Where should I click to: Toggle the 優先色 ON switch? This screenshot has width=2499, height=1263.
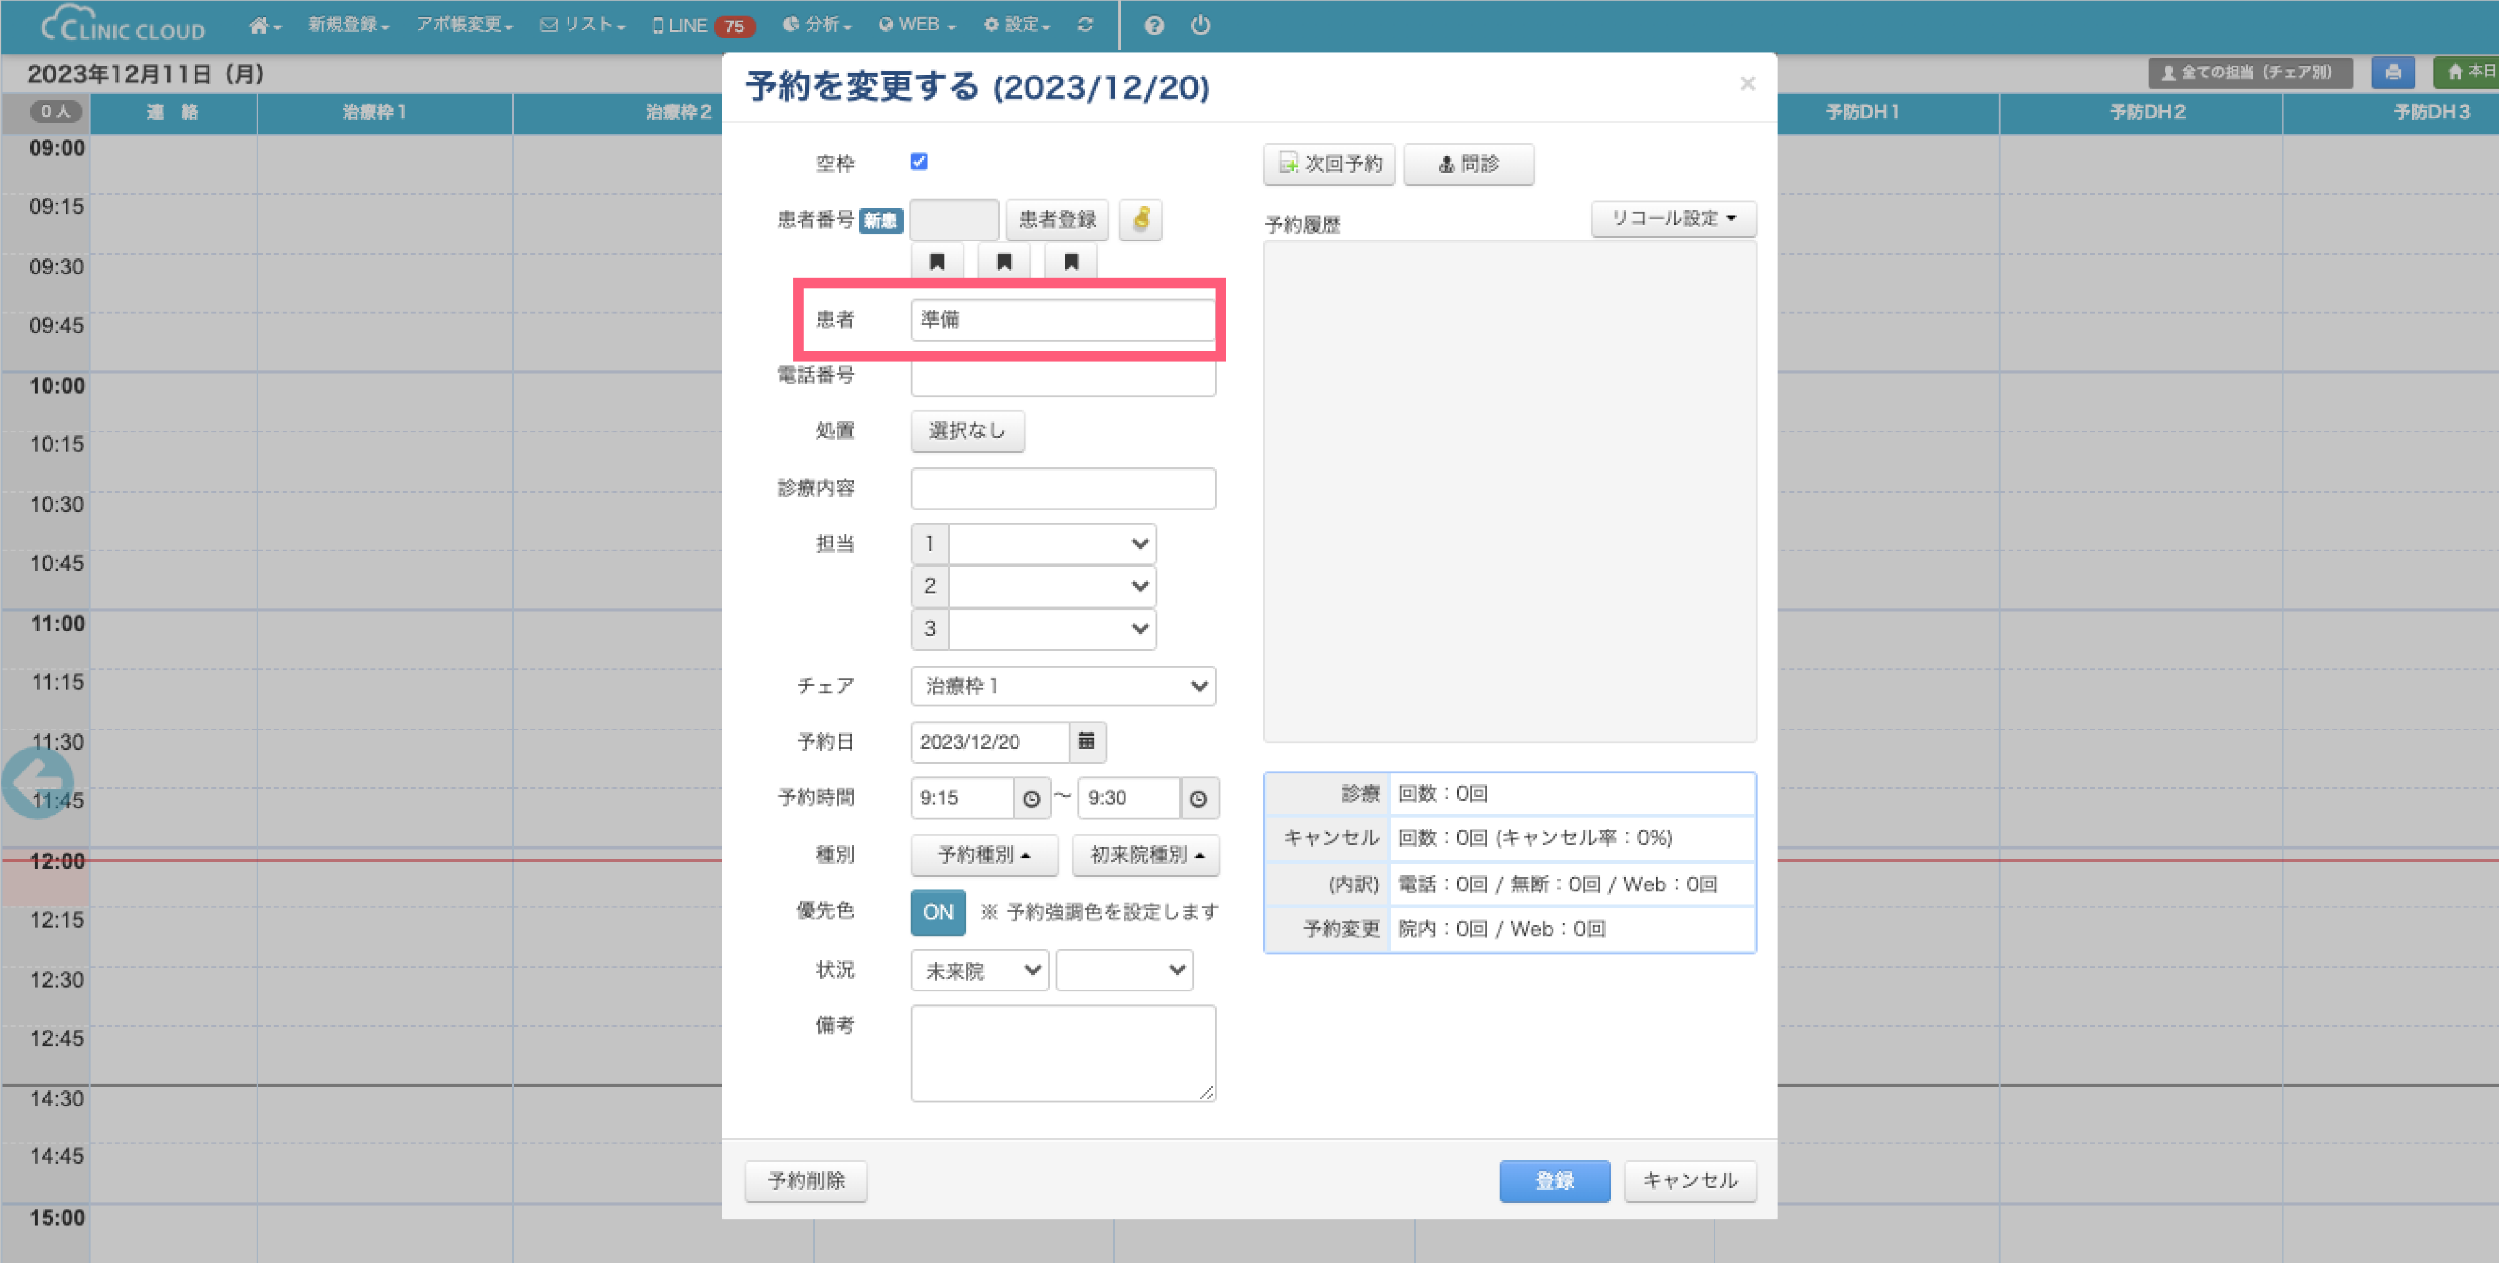[x=937, y=912]
